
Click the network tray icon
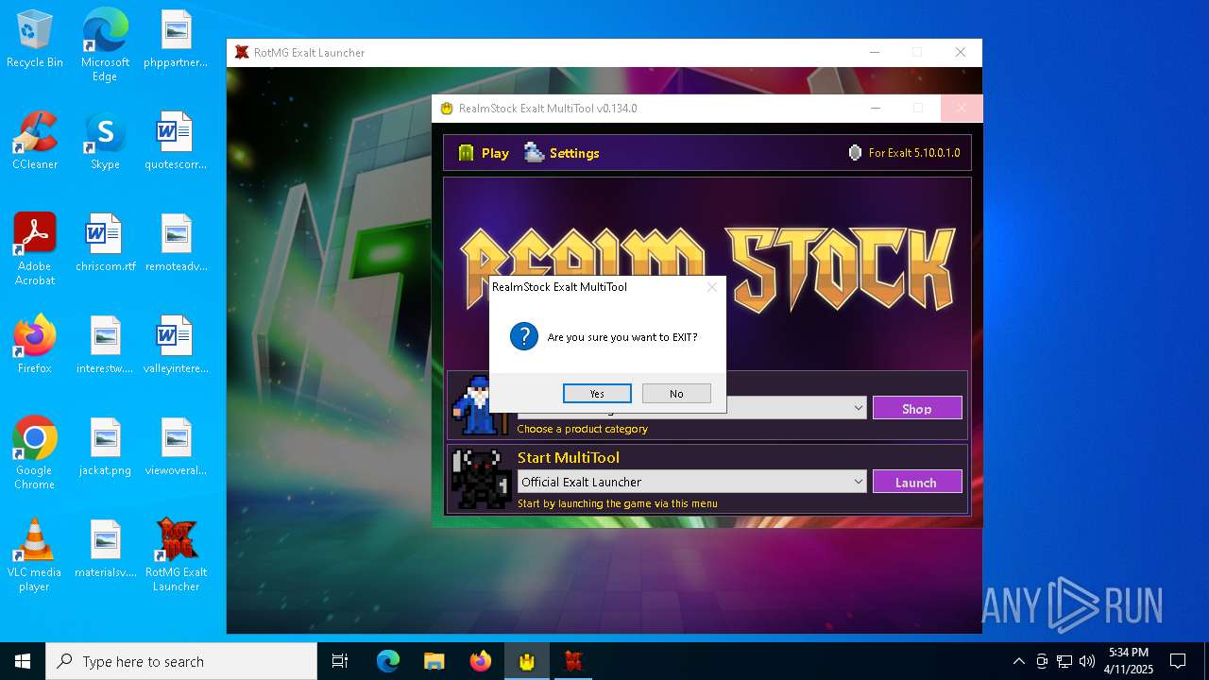tap(1064, 661)
